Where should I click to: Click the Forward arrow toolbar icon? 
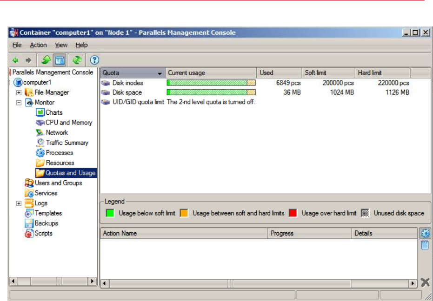pos(28,60)
